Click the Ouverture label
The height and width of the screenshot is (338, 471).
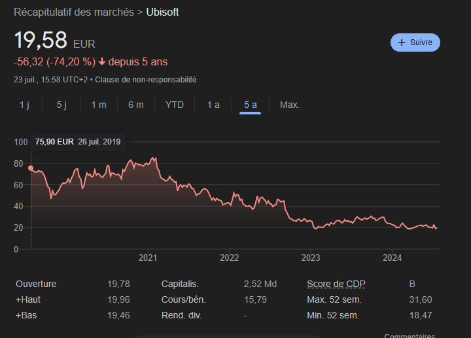click(36, 284)
